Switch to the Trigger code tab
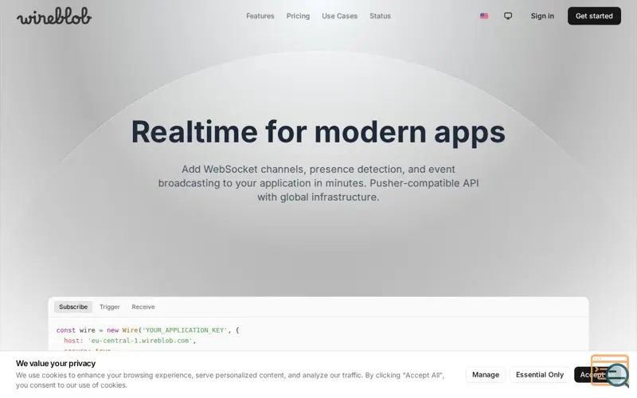This screenshot has height=398, width=637. pyautogui.click(x=110, y=306)
